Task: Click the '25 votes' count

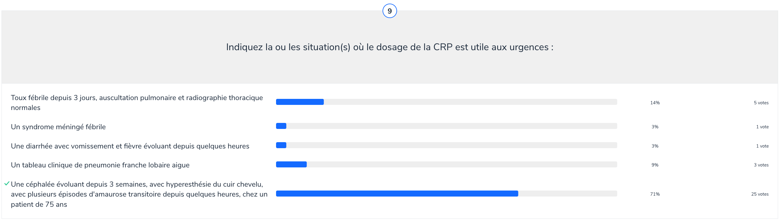Action: click(760, 194)
